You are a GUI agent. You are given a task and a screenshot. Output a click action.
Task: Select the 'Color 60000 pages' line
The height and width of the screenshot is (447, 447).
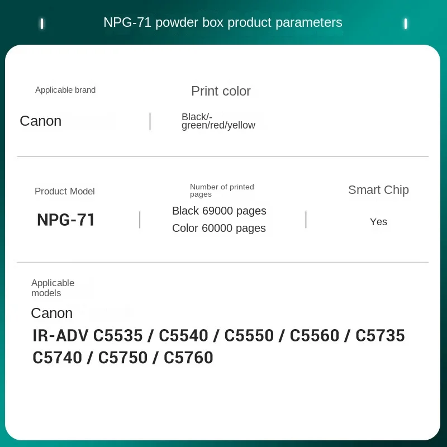point(219,229)
